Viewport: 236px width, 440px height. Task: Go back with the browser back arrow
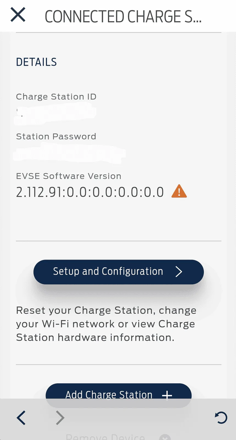coord(21,418)
